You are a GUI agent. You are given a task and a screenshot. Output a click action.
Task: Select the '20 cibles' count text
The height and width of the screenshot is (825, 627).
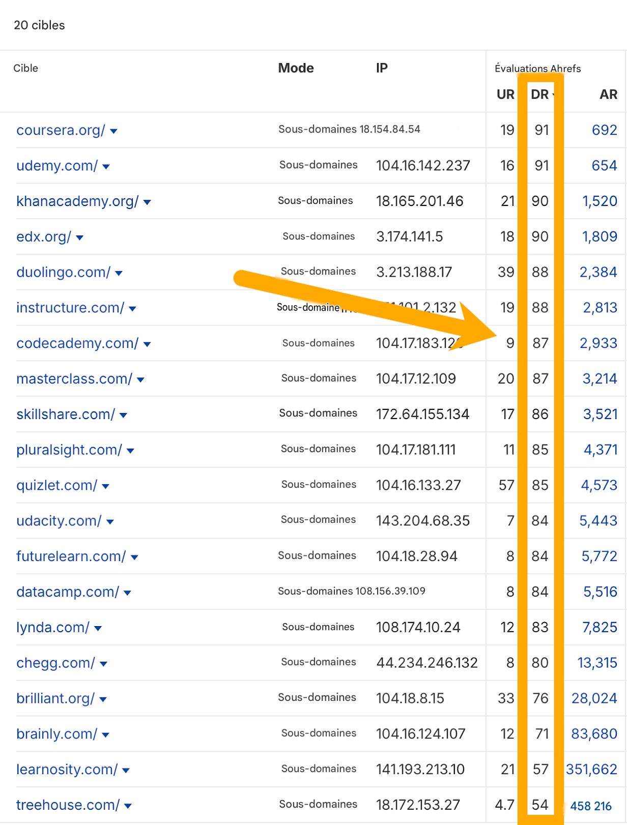pos(39,25)
